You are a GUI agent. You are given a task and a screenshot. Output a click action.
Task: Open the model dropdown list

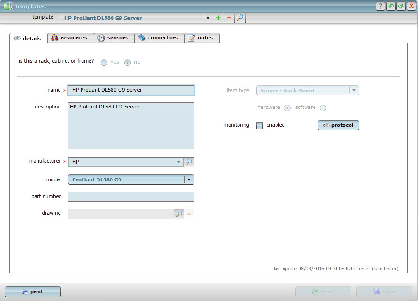click(189, 179)
